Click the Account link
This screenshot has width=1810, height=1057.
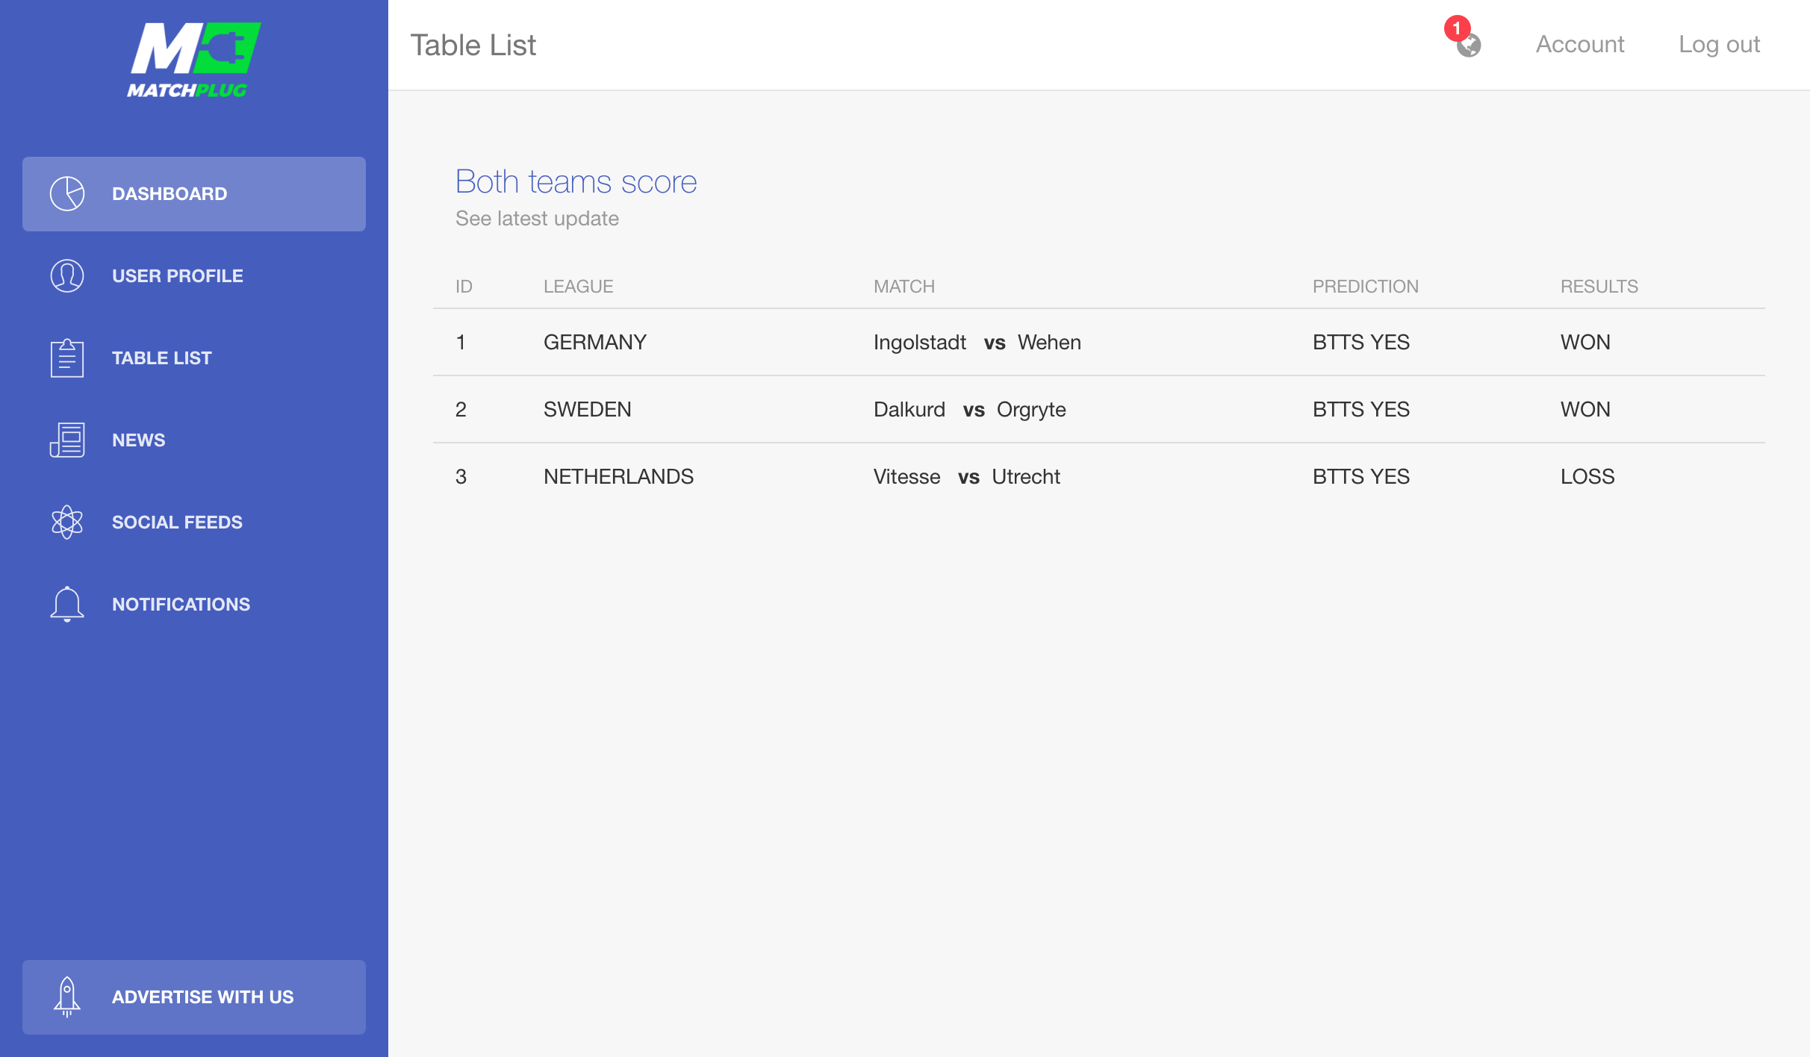pyautogui.click(x=1580, y=45)
